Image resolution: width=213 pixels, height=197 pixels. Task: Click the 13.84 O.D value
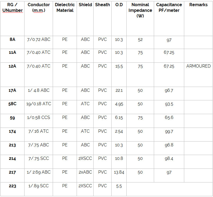119,172
